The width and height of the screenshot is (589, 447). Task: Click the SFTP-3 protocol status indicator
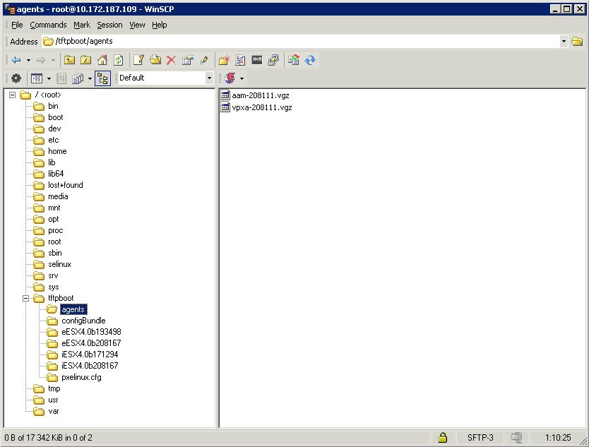coord(480,437)
